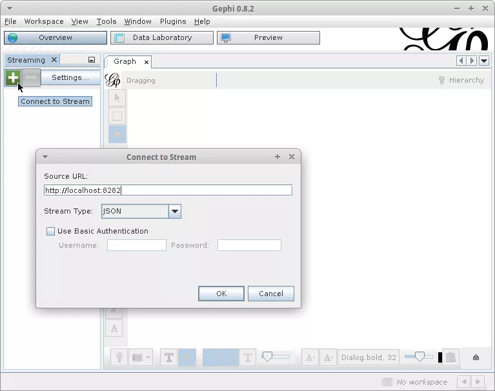Image resolution: width=495 pixels, height=391 pixels.
Task: Click the eject-style expand icon at bottom right
Action: (x=476, y=357)
